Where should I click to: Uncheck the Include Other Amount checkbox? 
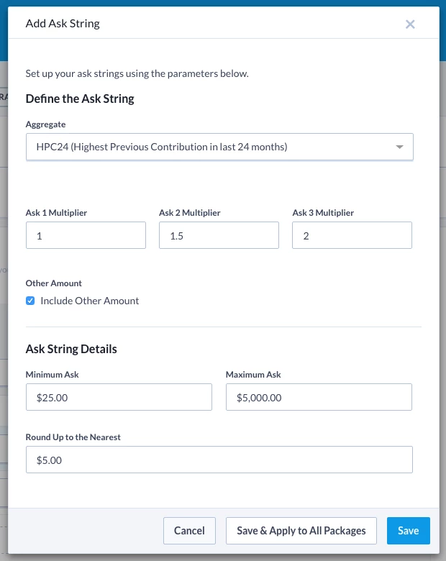[x=30, y=301]
